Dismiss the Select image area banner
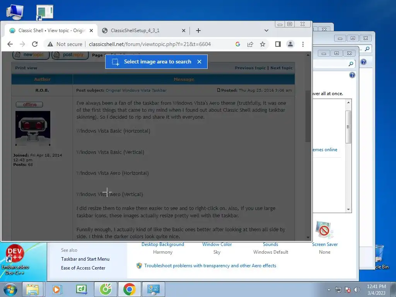Viewport: 396px width, 297px height. tap(199, 61)
